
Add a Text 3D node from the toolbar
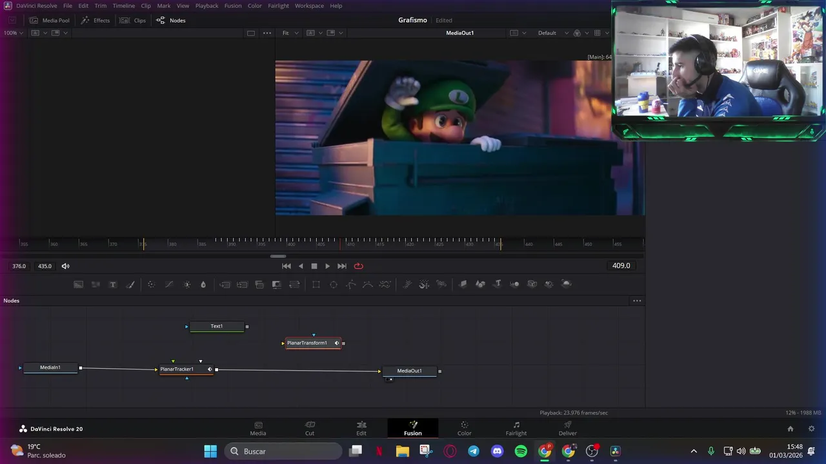(x=498, y=284)
